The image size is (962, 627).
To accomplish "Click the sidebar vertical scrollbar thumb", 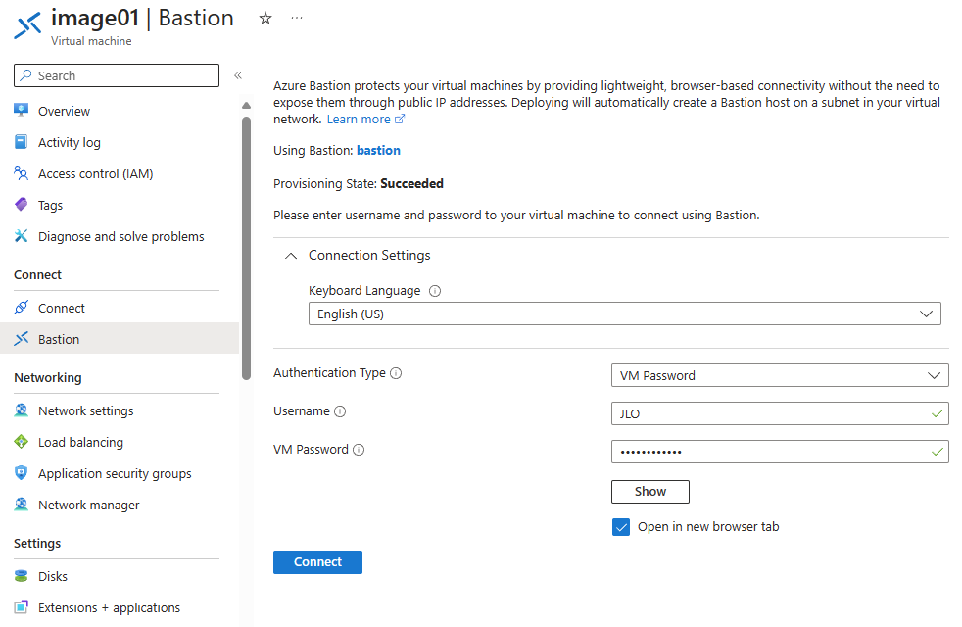I will click(247, 249).
